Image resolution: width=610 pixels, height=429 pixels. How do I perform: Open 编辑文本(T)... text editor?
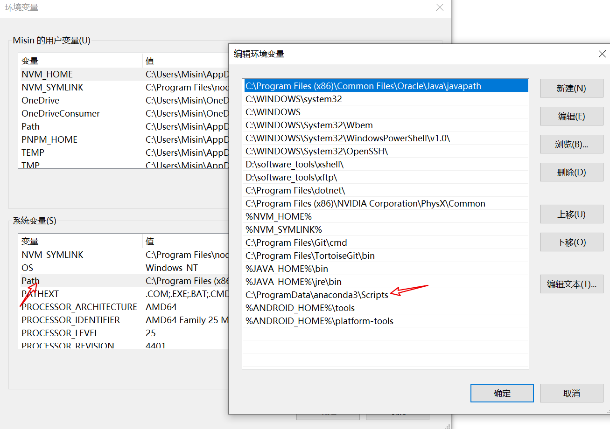point(571,284)
